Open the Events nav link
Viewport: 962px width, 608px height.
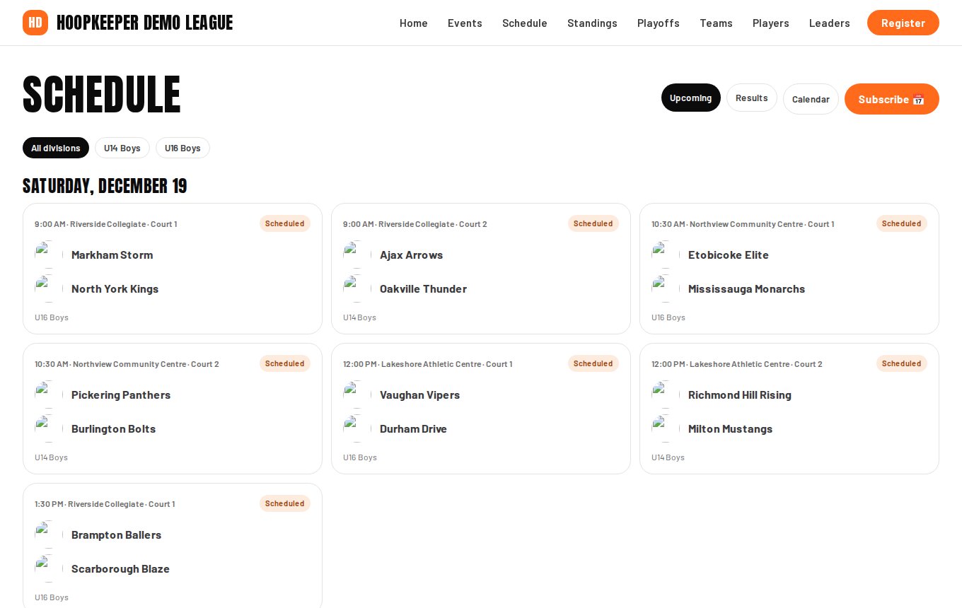coord(465,23)
